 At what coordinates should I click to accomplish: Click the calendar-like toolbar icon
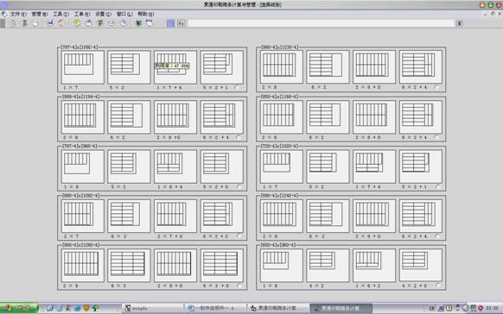150,23
